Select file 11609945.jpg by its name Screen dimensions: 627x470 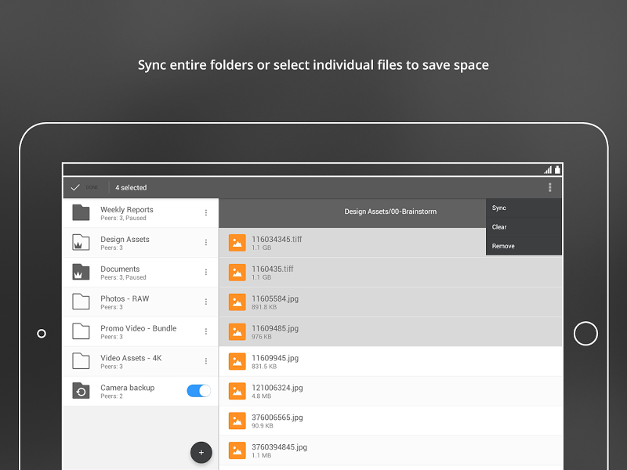[x=275, y=358]
